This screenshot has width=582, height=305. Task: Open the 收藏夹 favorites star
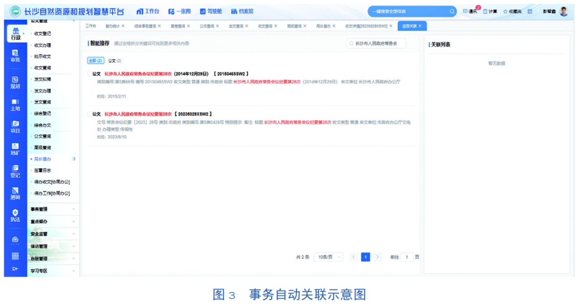512,11
